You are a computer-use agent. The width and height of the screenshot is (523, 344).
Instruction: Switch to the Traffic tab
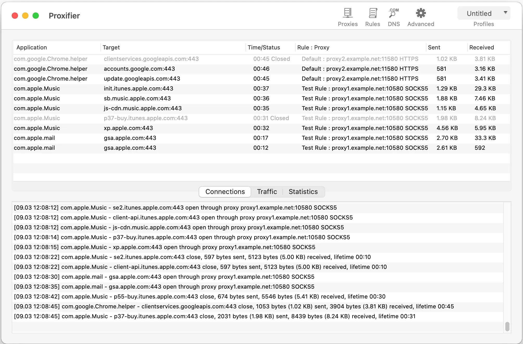(x=267, y=192)
